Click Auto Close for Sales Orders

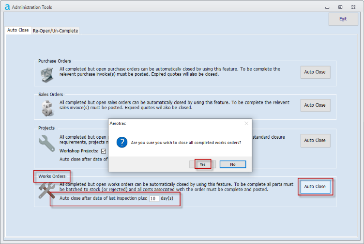315,105
